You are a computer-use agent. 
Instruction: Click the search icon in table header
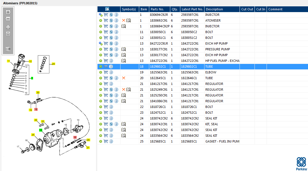[x=108, y=9]
